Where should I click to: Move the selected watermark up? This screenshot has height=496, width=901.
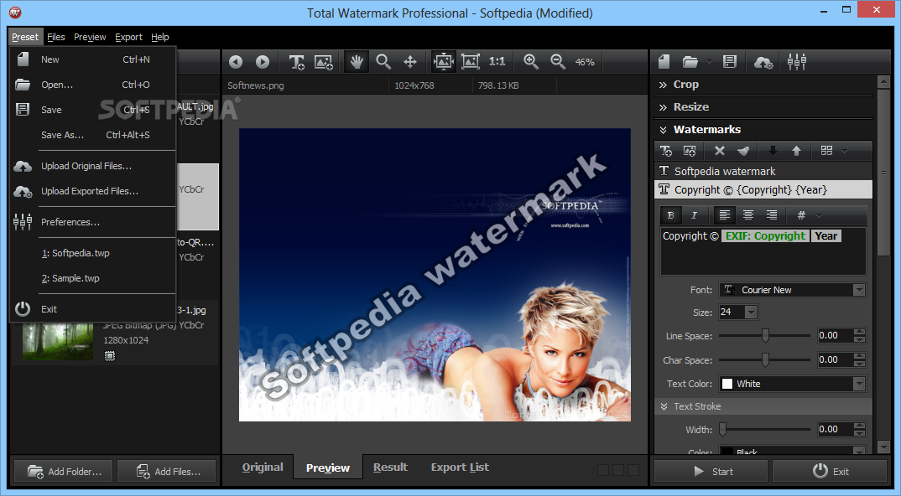click(x=796, y=151)
